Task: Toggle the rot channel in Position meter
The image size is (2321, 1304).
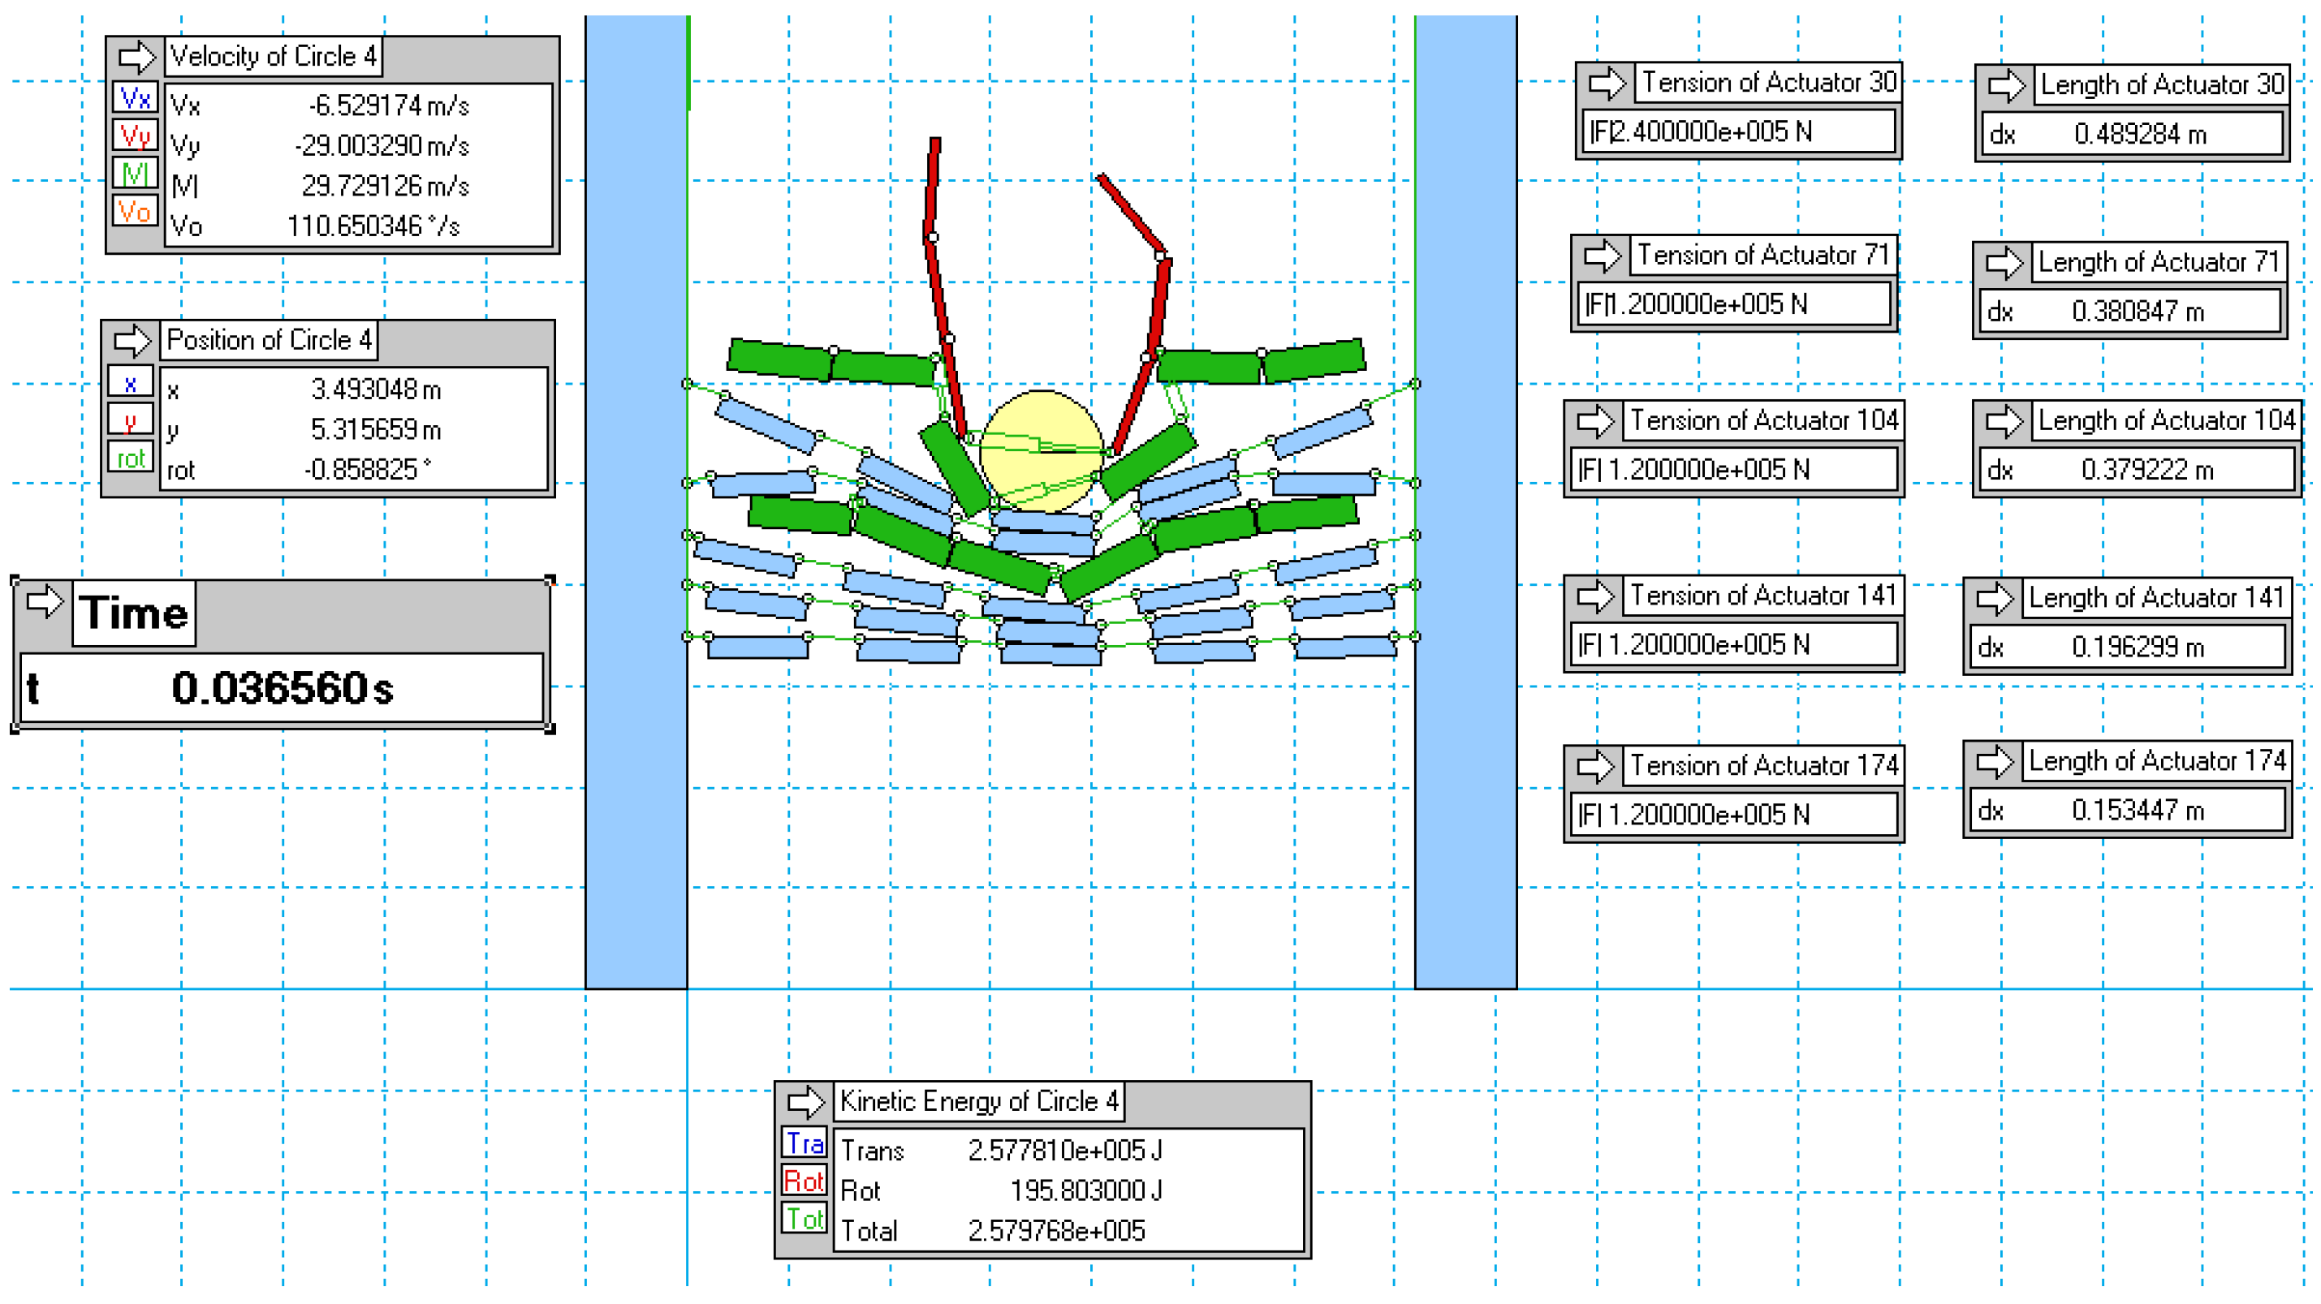Action: tap(131, 458)
